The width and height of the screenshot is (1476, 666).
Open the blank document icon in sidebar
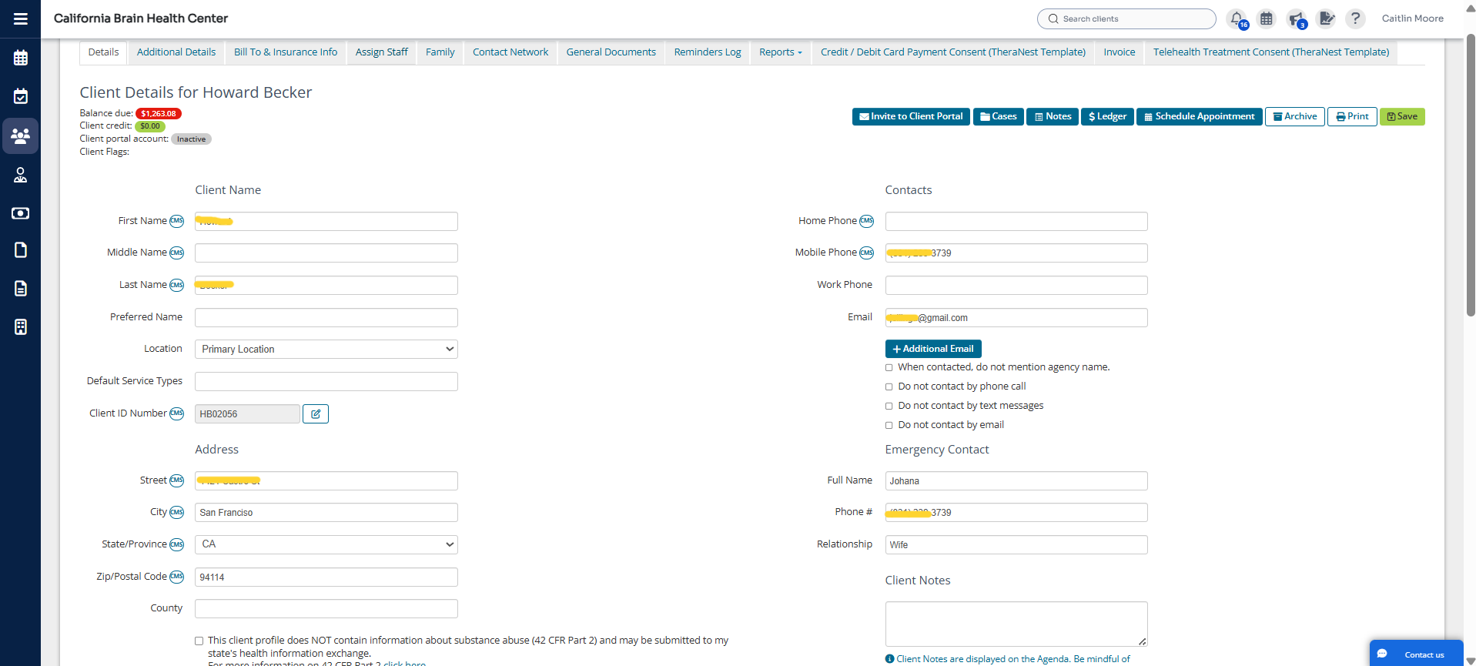[21, 250]
